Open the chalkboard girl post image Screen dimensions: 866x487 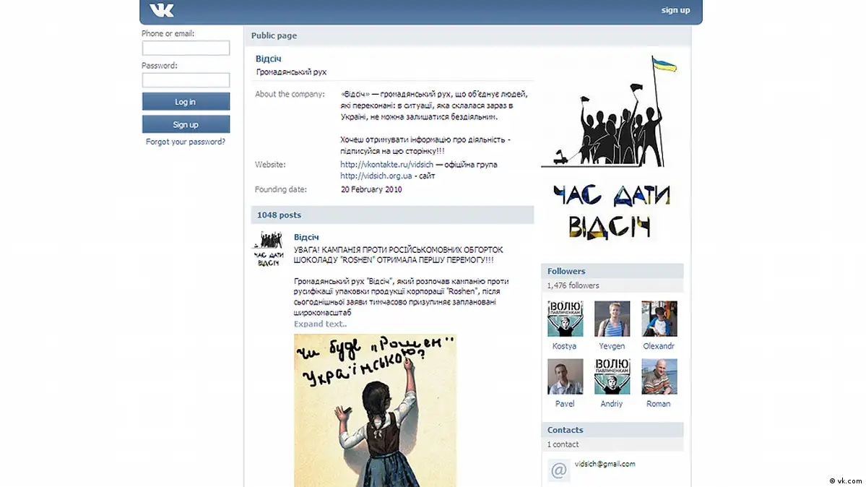point(375,410)
